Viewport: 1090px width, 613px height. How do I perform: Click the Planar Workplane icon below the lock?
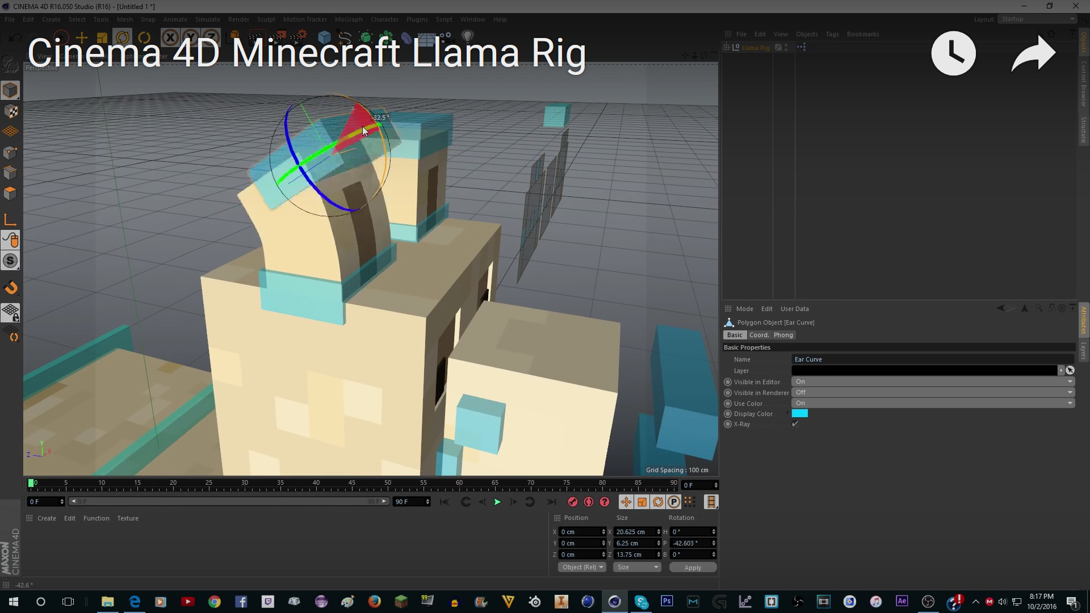point(10,334)
